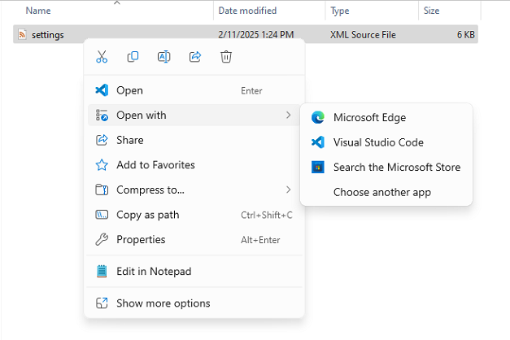Expand the Open with submenu arrow

click(288, 116)
